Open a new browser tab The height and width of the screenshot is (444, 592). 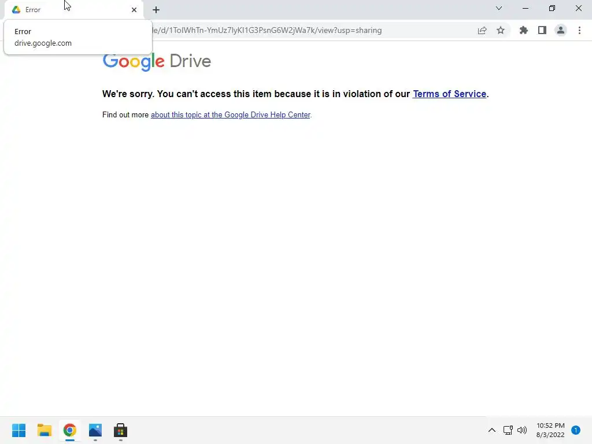coord(156,10)
